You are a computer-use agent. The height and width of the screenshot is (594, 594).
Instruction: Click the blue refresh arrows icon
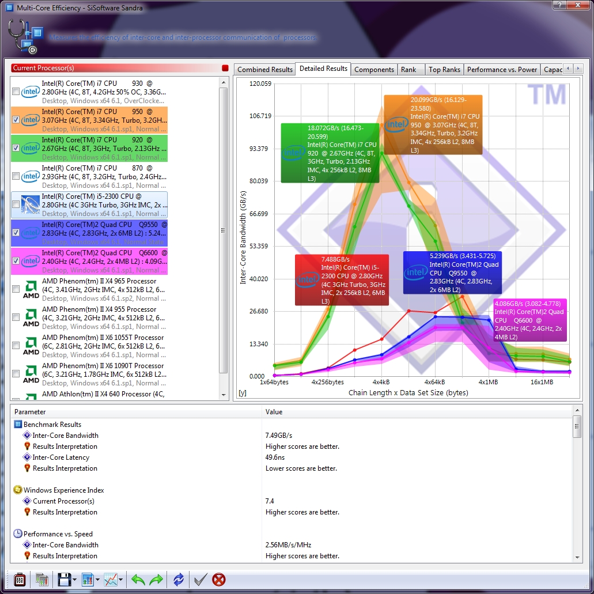179,580
